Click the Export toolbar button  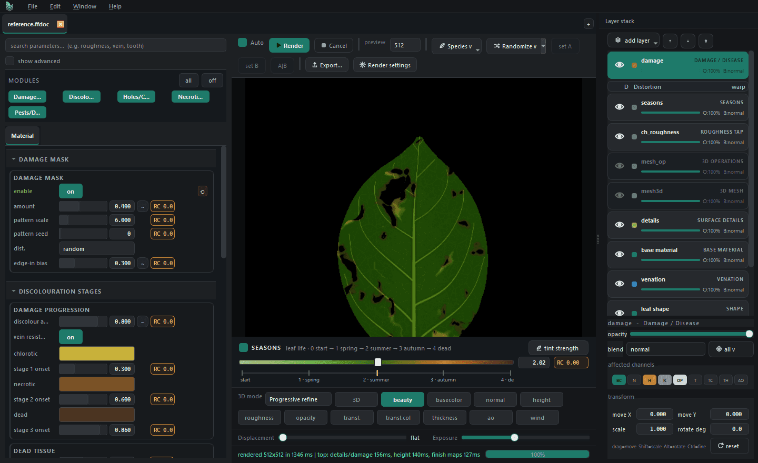[327, 65]
